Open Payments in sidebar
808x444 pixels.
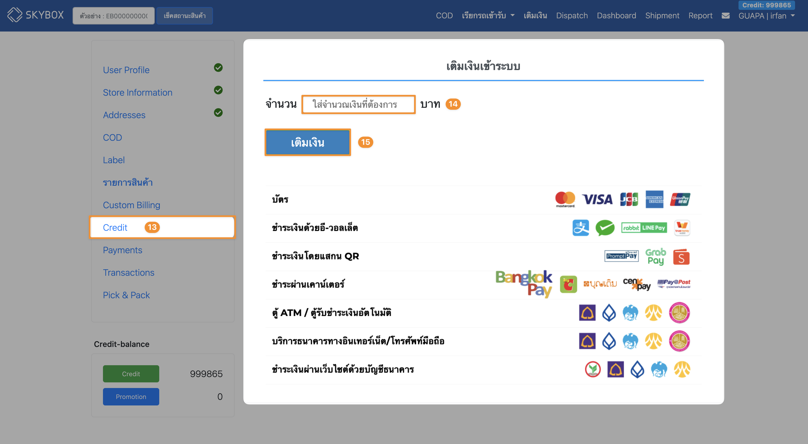tap(122, 250)
